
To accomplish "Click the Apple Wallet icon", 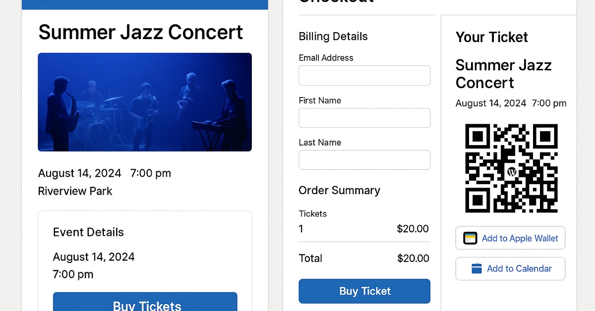I will [x=470, y=238].
